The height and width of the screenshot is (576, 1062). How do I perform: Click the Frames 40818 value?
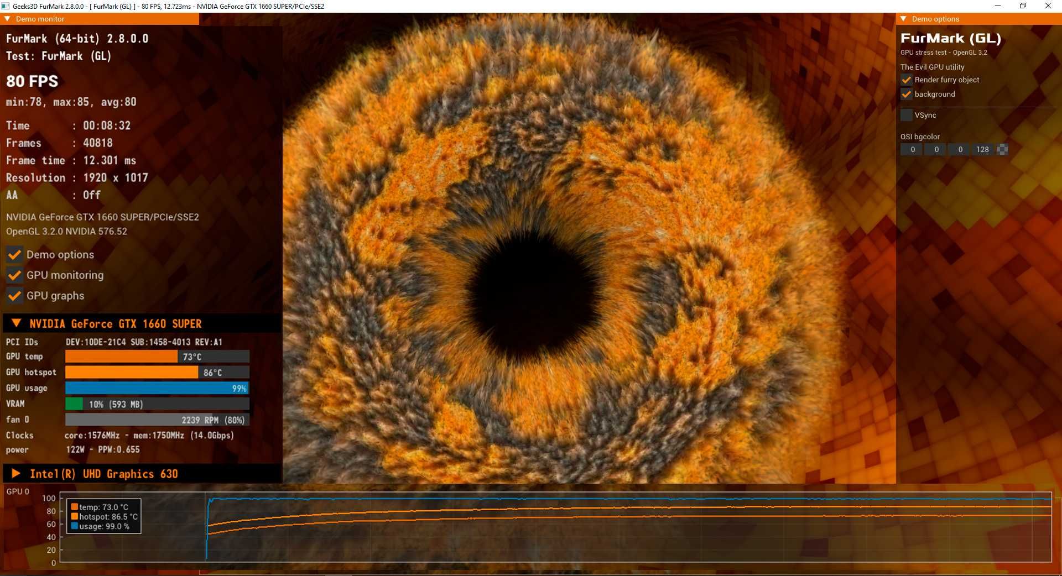(x=98, y=143)
